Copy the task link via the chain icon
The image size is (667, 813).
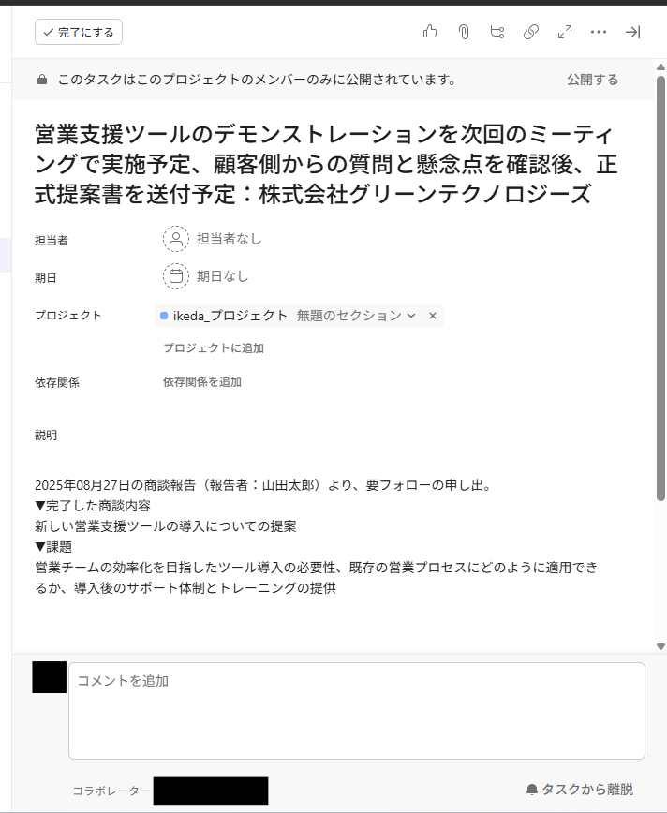point(530,32)
